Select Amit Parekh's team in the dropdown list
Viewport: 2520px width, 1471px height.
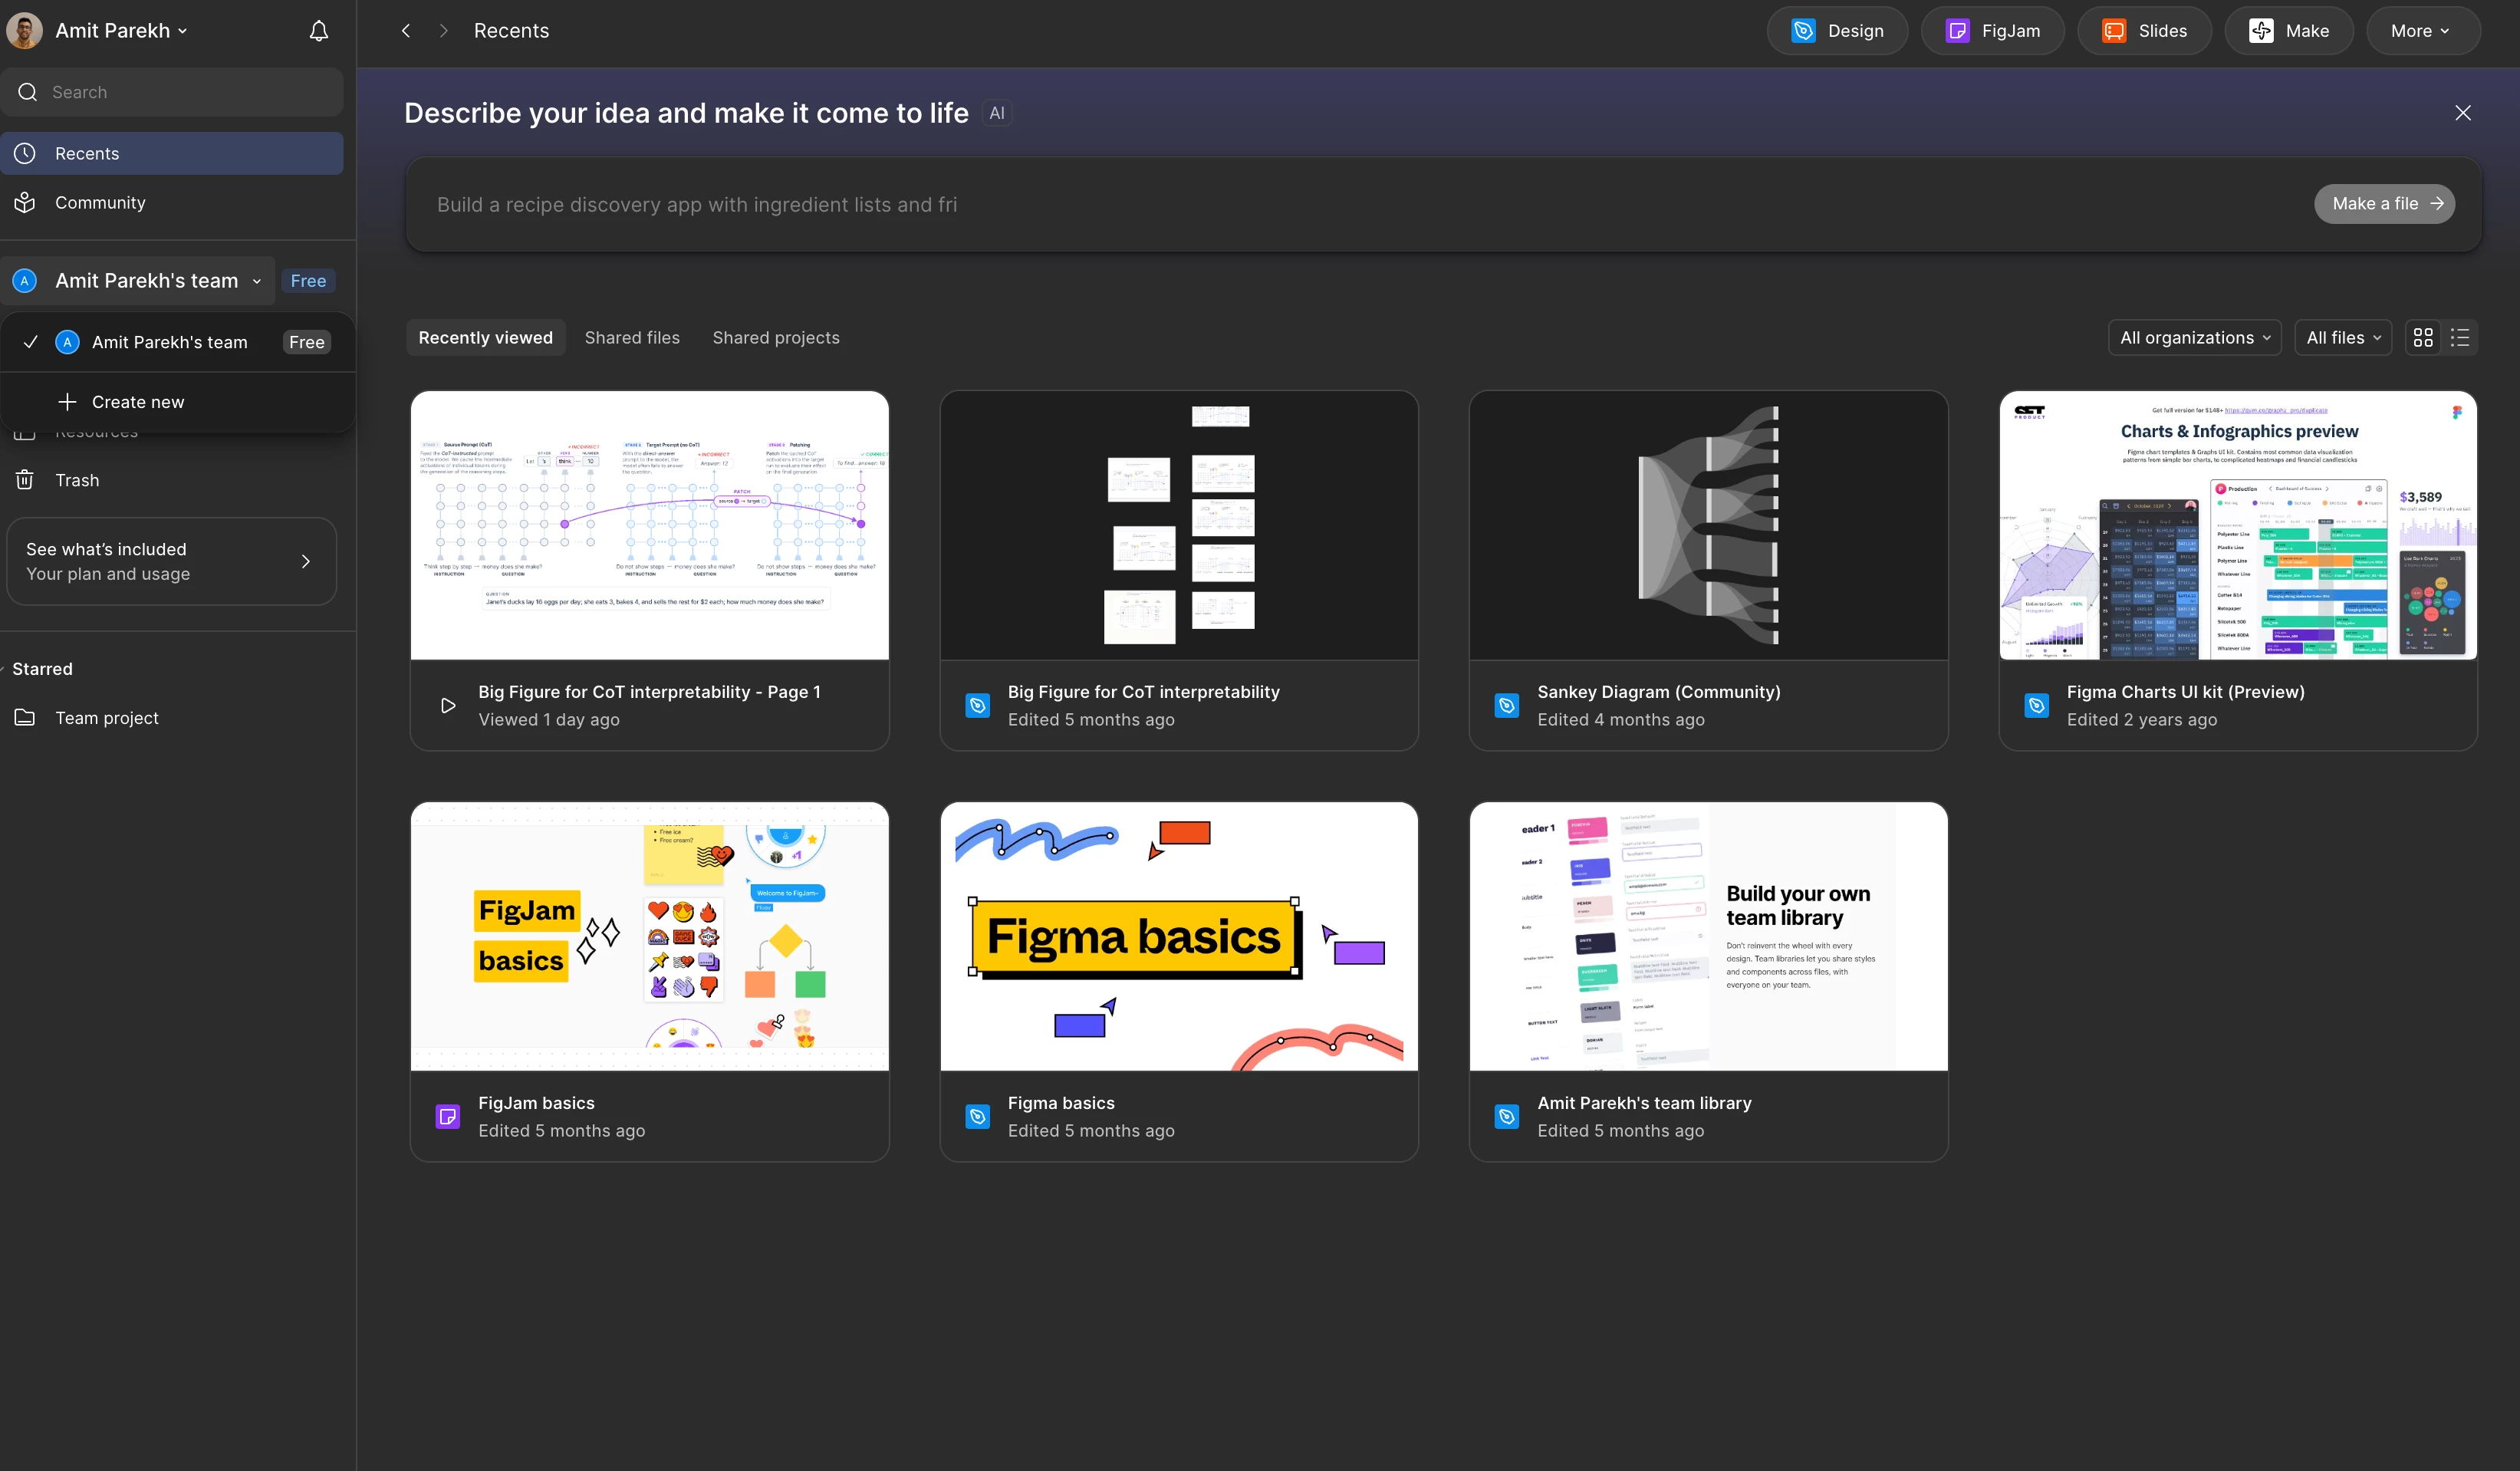(x=178, y=342)
